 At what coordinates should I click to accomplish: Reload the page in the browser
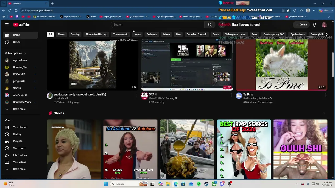10,10
